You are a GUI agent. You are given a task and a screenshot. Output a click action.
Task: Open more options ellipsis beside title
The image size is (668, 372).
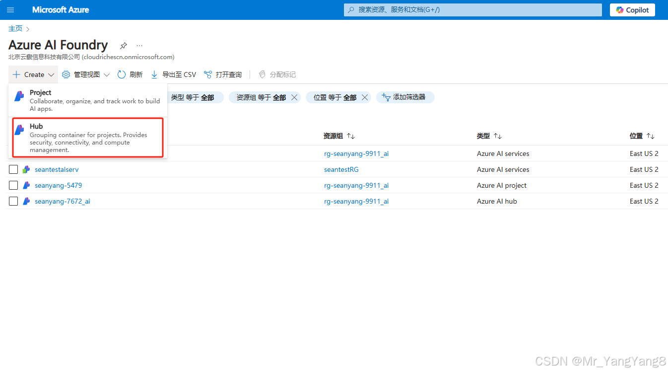click(139, 46)
